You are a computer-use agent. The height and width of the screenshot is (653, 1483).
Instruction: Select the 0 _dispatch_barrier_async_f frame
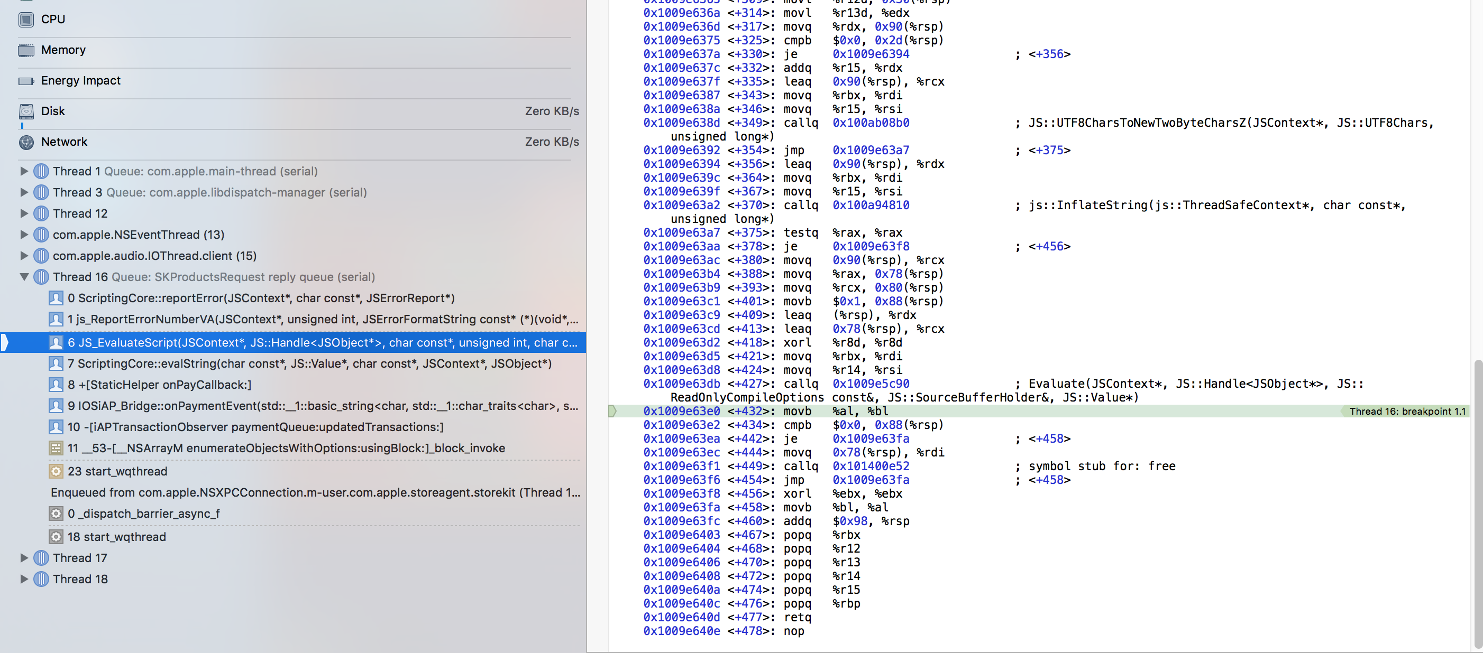click(x=143, y=514)
